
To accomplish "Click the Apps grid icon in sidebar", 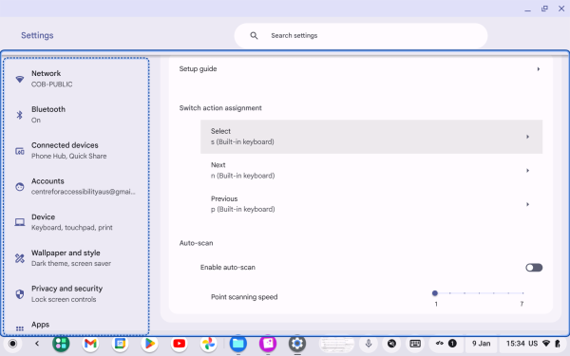I will pyautogui.click(x=20, y=328).
